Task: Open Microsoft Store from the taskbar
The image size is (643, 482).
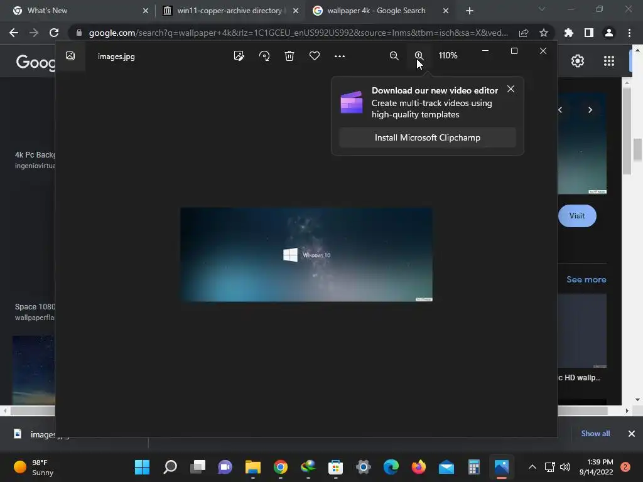Action: (x=335, y=467)
